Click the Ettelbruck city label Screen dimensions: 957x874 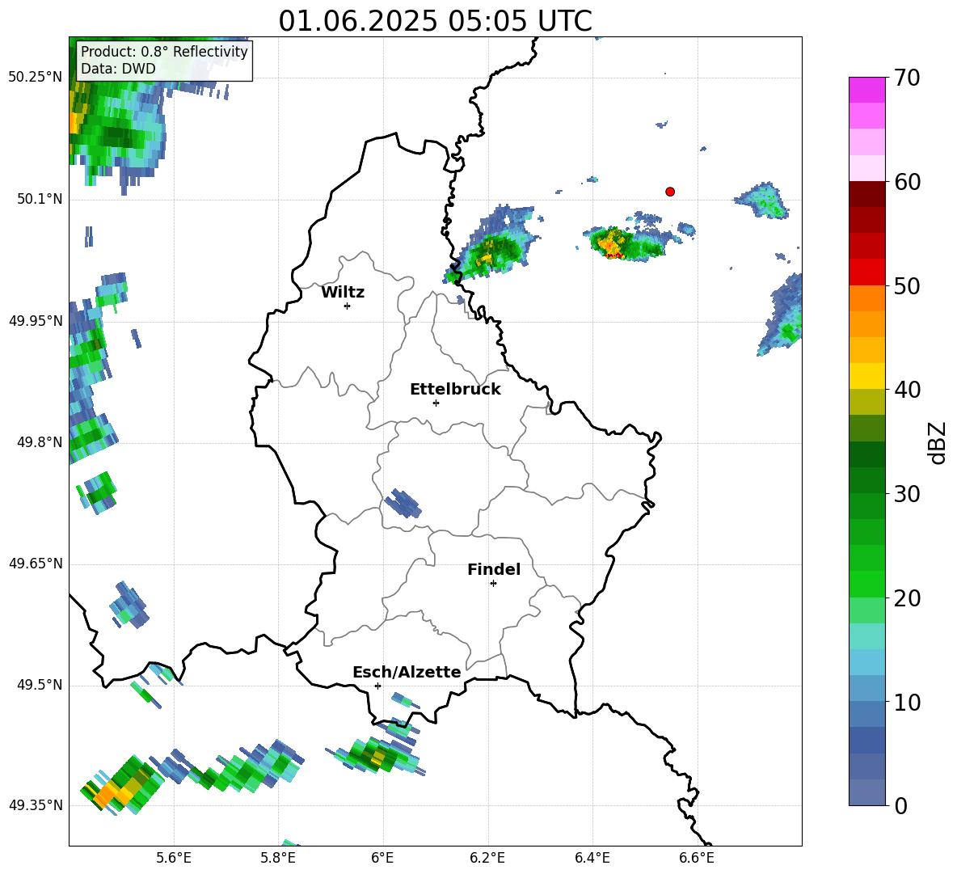pyautogui.click(x=455, y=390)
